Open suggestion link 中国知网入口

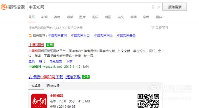tap(80, 36)
